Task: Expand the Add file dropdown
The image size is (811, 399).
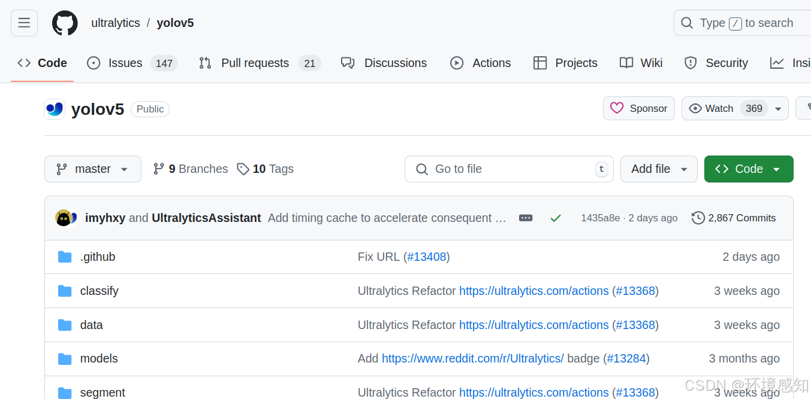Action: tap(659, 169)
